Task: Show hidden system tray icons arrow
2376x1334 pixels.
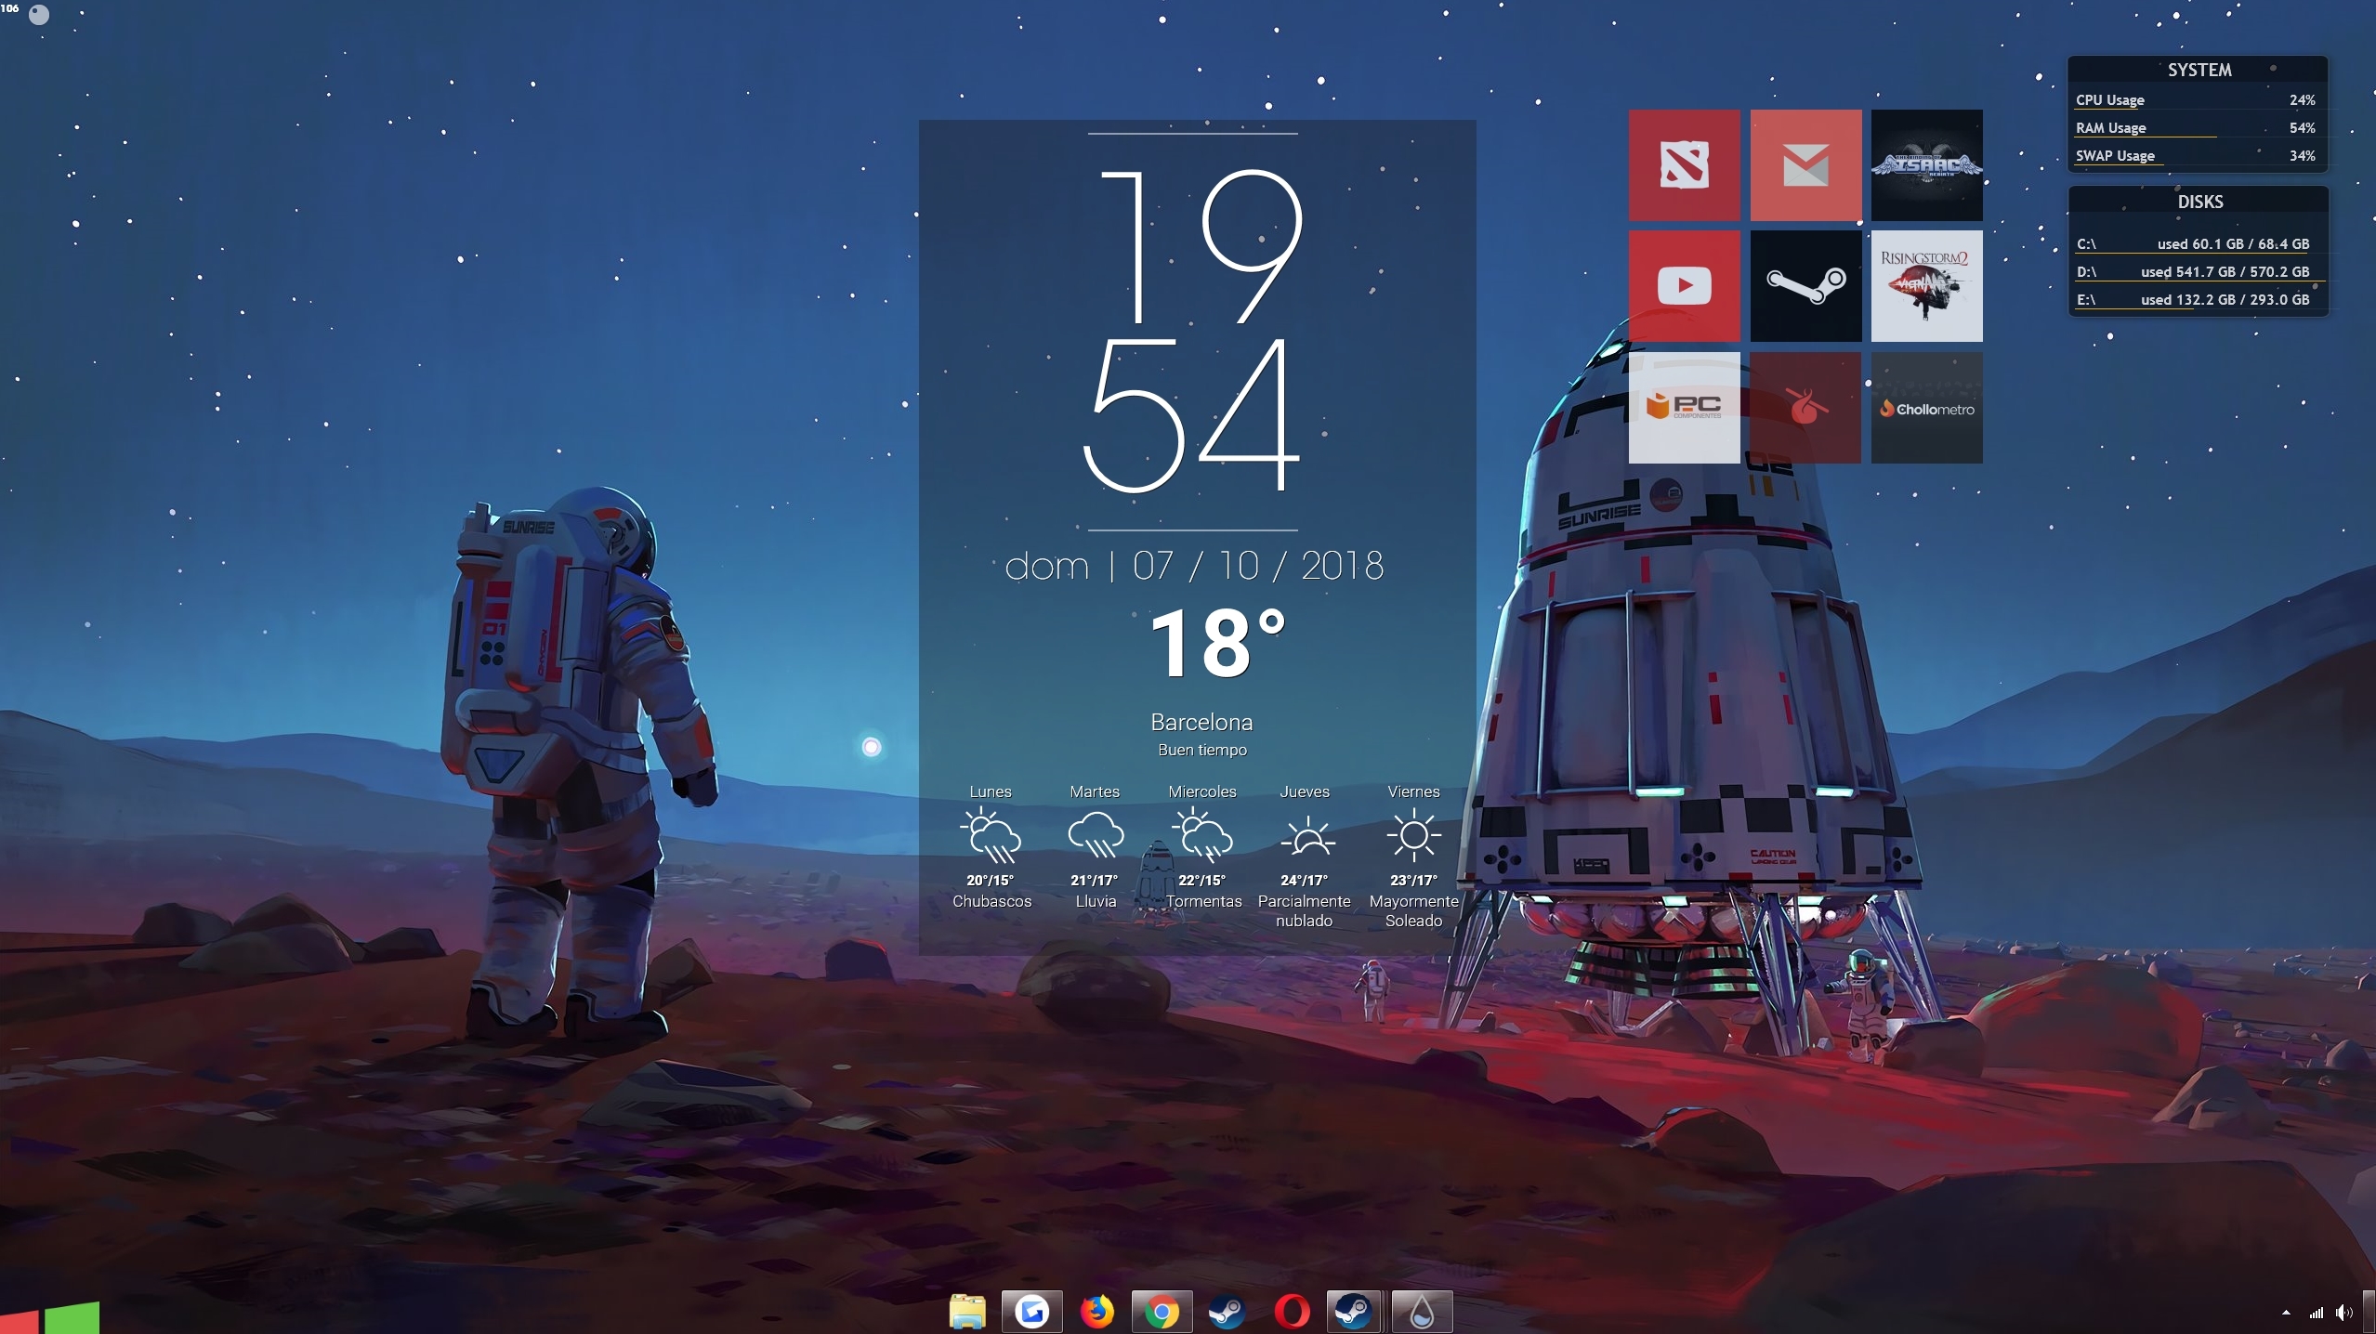Action: coord(2286,1313)
